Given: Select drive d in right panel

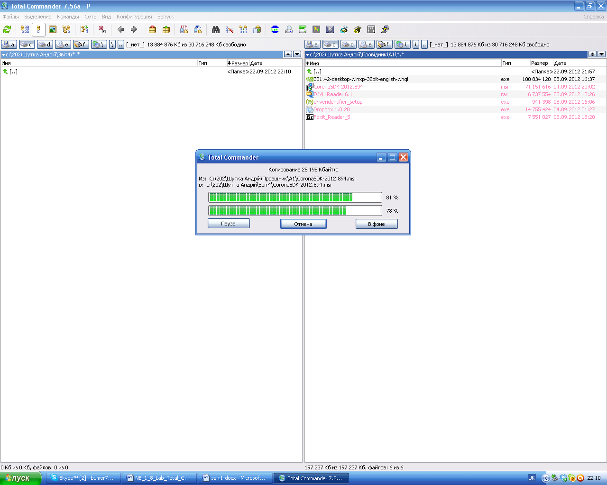Looking at the screenshot, I should point(348,44).
